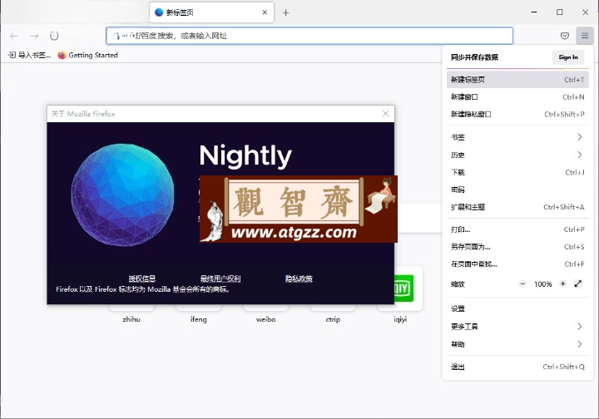Open 设置 settings menu entry
Image resolution: width=599 pixels, height=419 pixels.
point(517,308)
